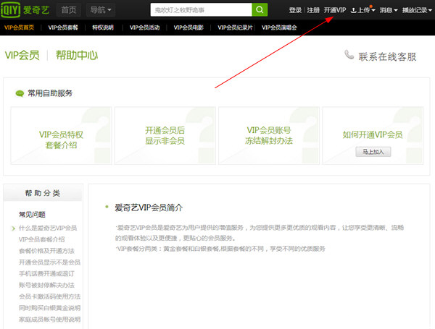
Task: Select 会员卡激活码使用方法 in sidebar
Action: click(x=49, y=296)
